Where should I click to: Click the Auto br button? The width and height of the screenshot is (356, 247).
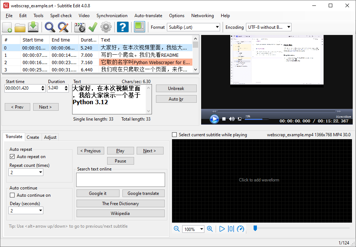click(176, 99)
